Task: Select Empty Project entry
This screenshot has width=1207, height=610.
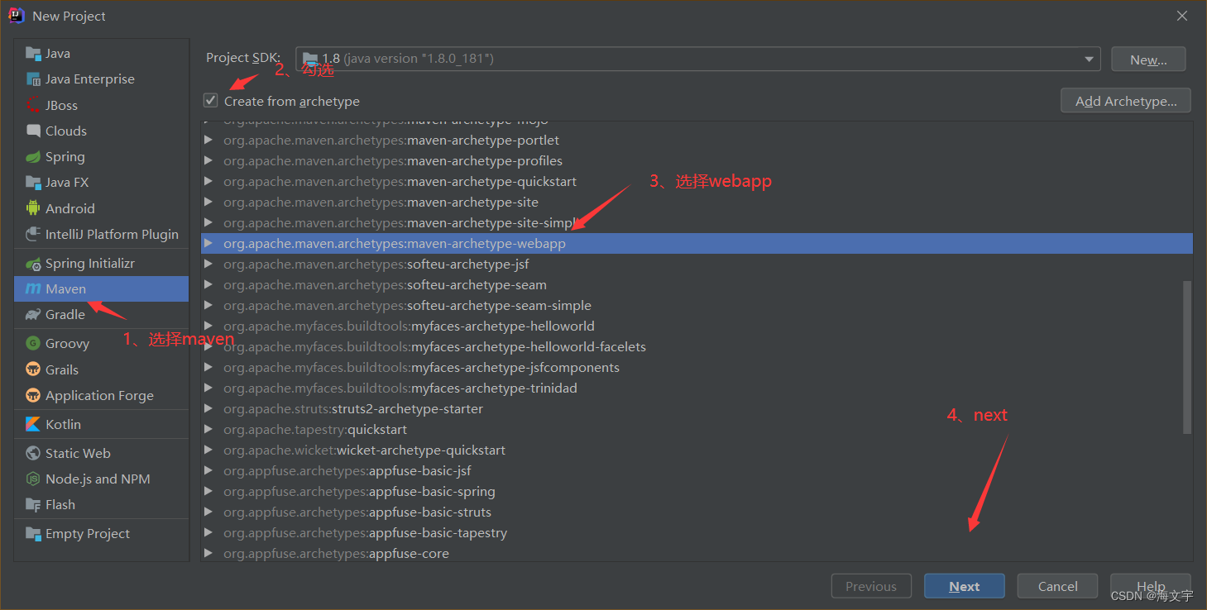Action: [x=101, y=534]
